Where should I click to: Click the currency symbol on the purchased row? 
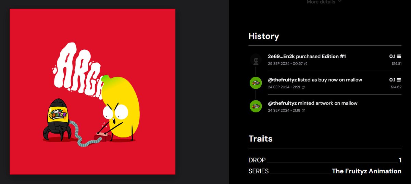[399, 56]
